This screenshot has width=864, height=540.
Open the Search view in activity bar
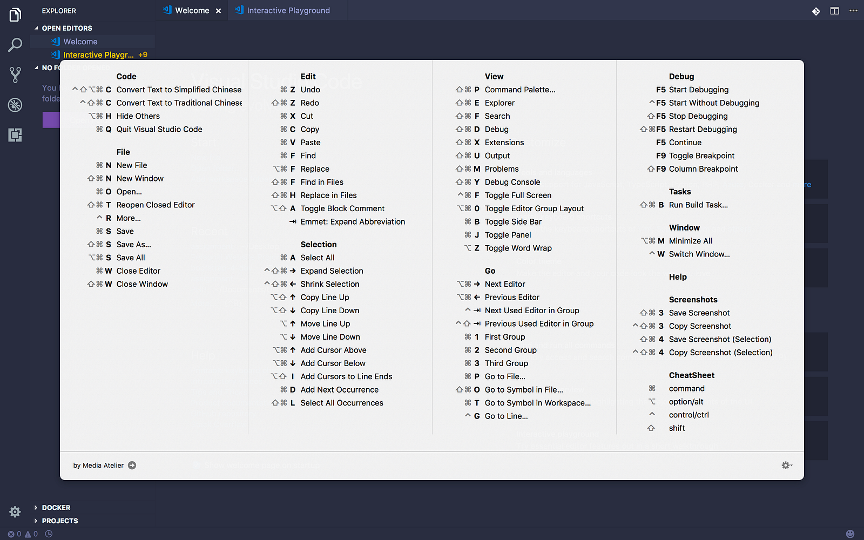click(15, 44)
